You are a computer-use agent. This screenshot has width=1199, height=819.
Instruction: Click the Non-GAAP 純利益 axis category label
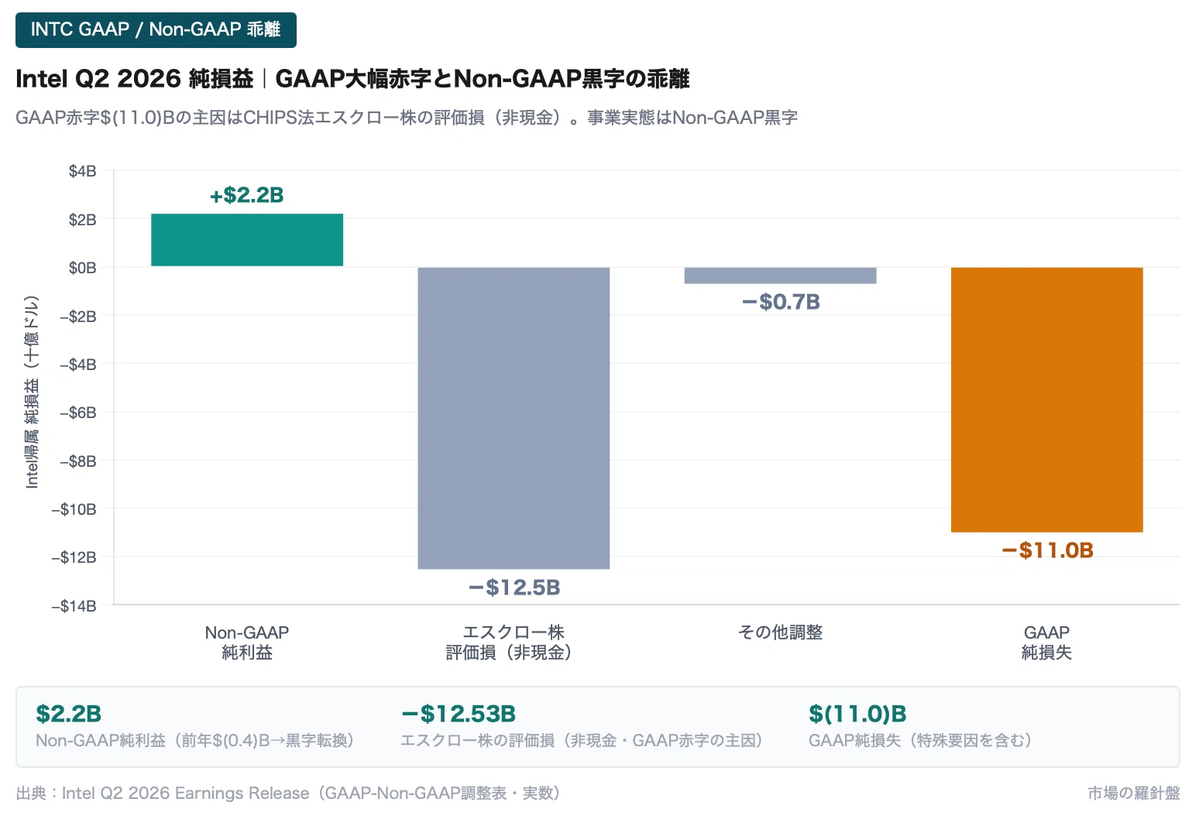click(x=247, y=643)
